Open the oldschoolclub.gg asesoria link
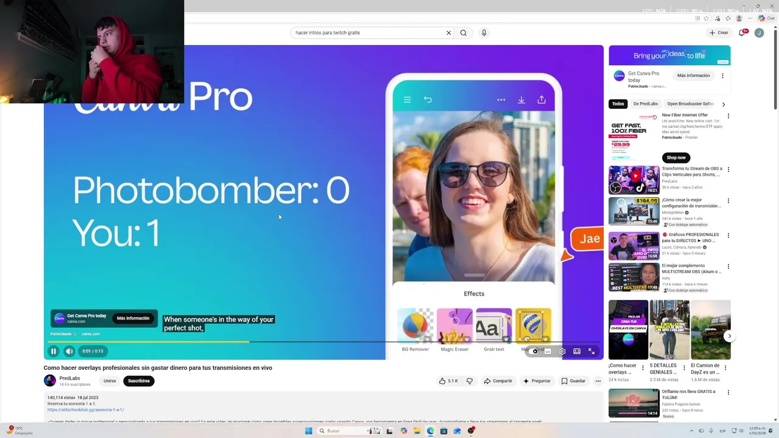This screenshot has height=438, width=779. (x=86, y=410)
